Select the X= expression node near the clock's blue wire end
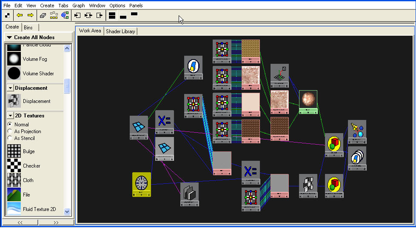Image resolution: width=416 pixels, height=228 pixels. click(251, 173)
